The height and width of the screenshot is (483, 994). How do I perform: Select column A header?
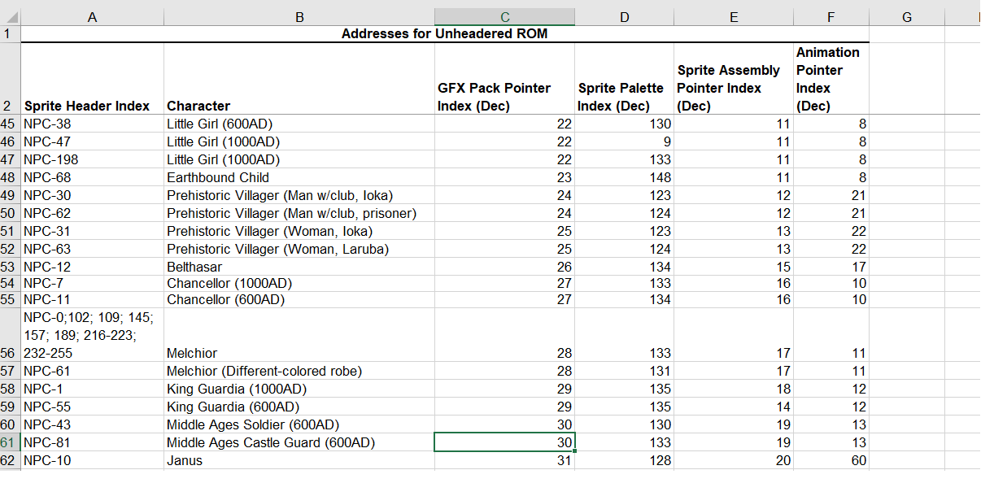pos(92,16)
